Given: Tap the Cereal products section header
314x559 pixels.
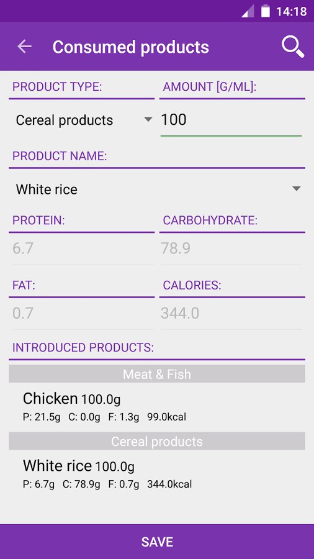Looking at the screenshot, I should (157, 442).
